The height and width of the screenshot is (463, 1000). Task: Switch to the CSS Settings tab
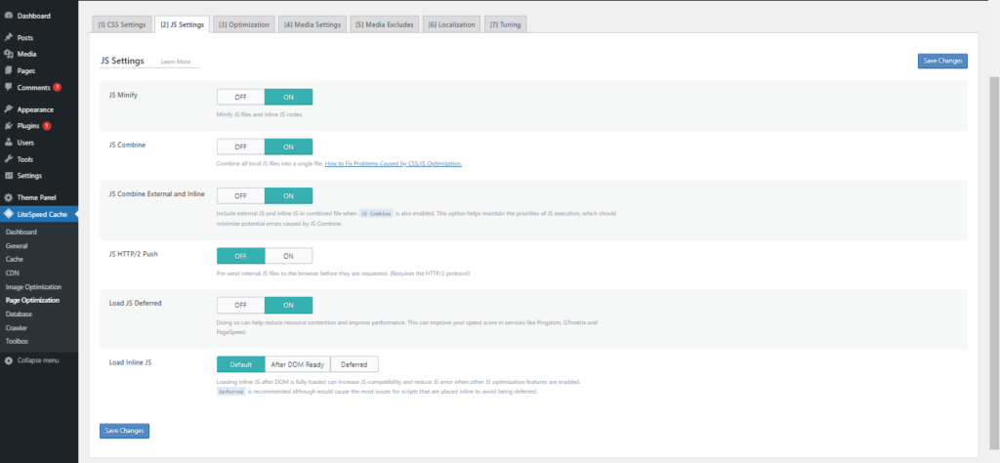pyautogui.click(x=122, y=23)
